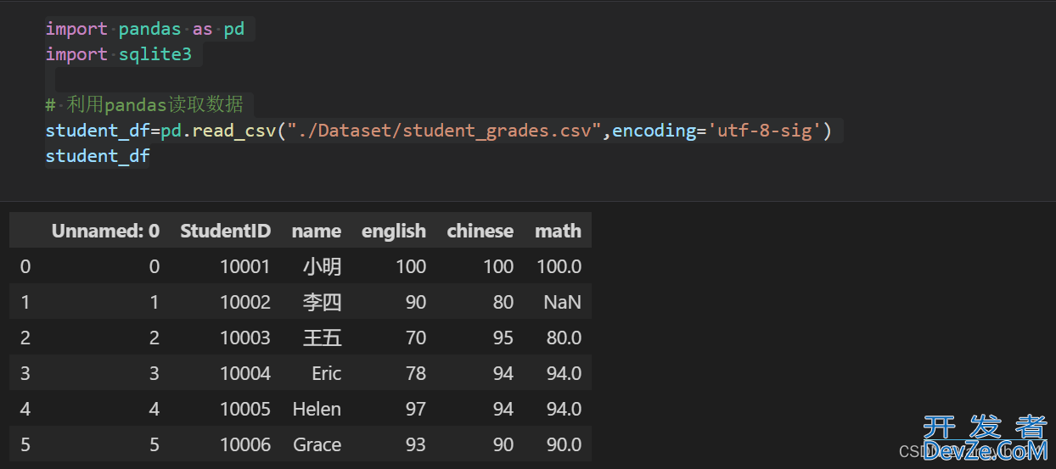Select StudentID cell 10003

pos(245,338)
